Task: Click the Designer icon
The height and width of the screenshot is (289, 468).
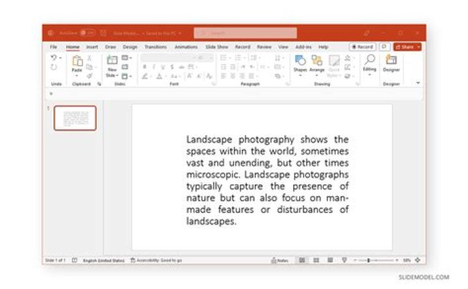Action: point(391,60)
